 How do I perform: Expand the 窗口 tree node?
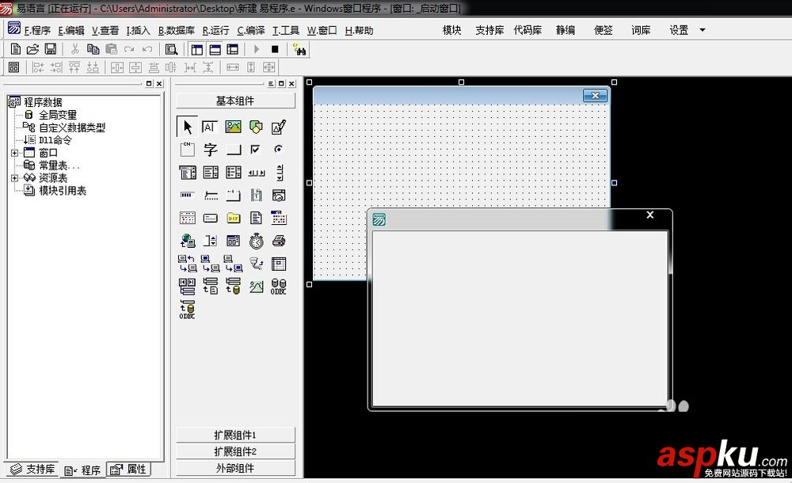click(14, 153)
